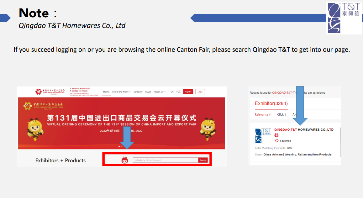Click the Canton Fair logo in header
The image size is (363, 198).
click(50, 92)
